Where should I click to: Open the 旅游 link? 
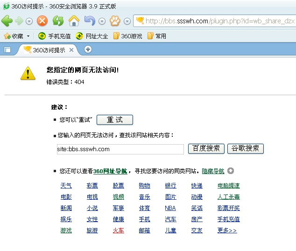pos(92,230)
